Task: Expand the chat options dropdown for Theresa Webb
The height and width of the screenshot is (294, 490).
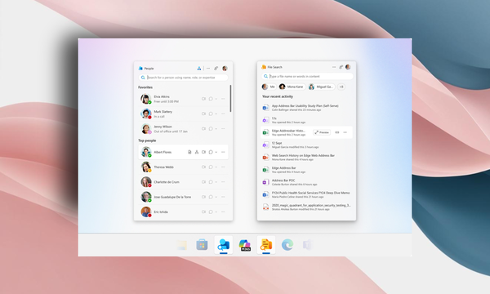Action: 216,167
